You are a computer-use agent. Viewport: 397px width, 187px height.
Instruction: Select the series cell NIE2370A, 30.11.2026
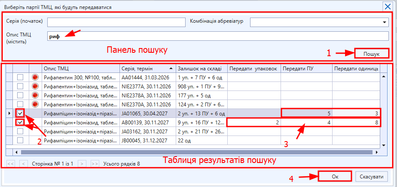[x=148, y=104]
